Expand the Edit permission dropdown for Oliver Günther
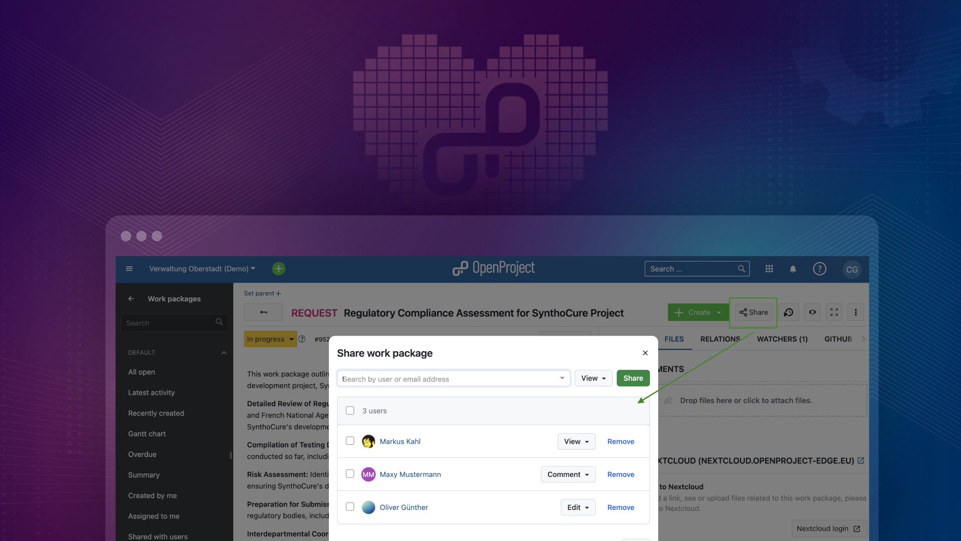Image resolution: width=961 pixels, height=541 pixels. 577,506
